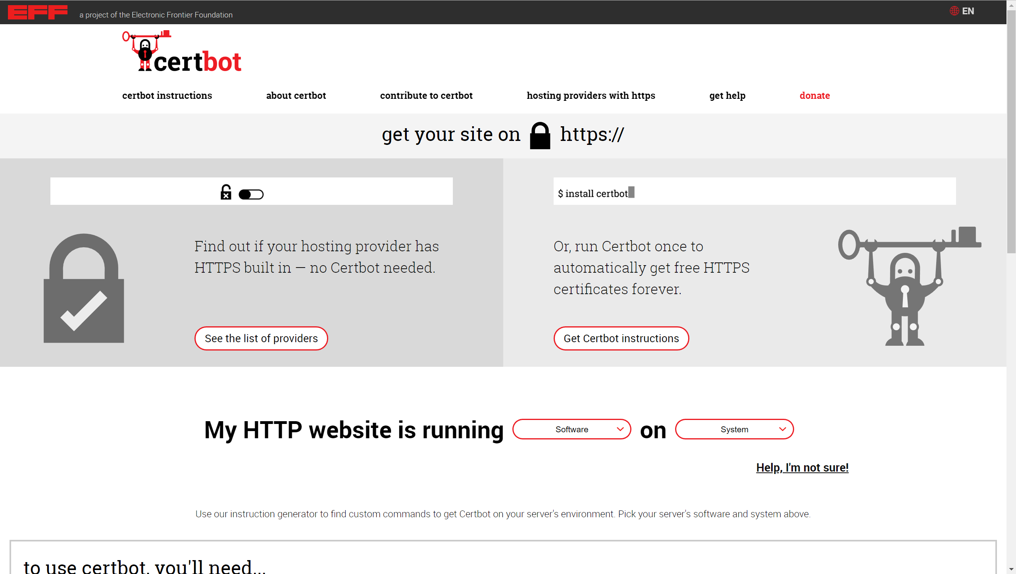Click the page scrollbar thumb
The width and height of the screenshot is (1016, 574).
(x=1011, y=131)
